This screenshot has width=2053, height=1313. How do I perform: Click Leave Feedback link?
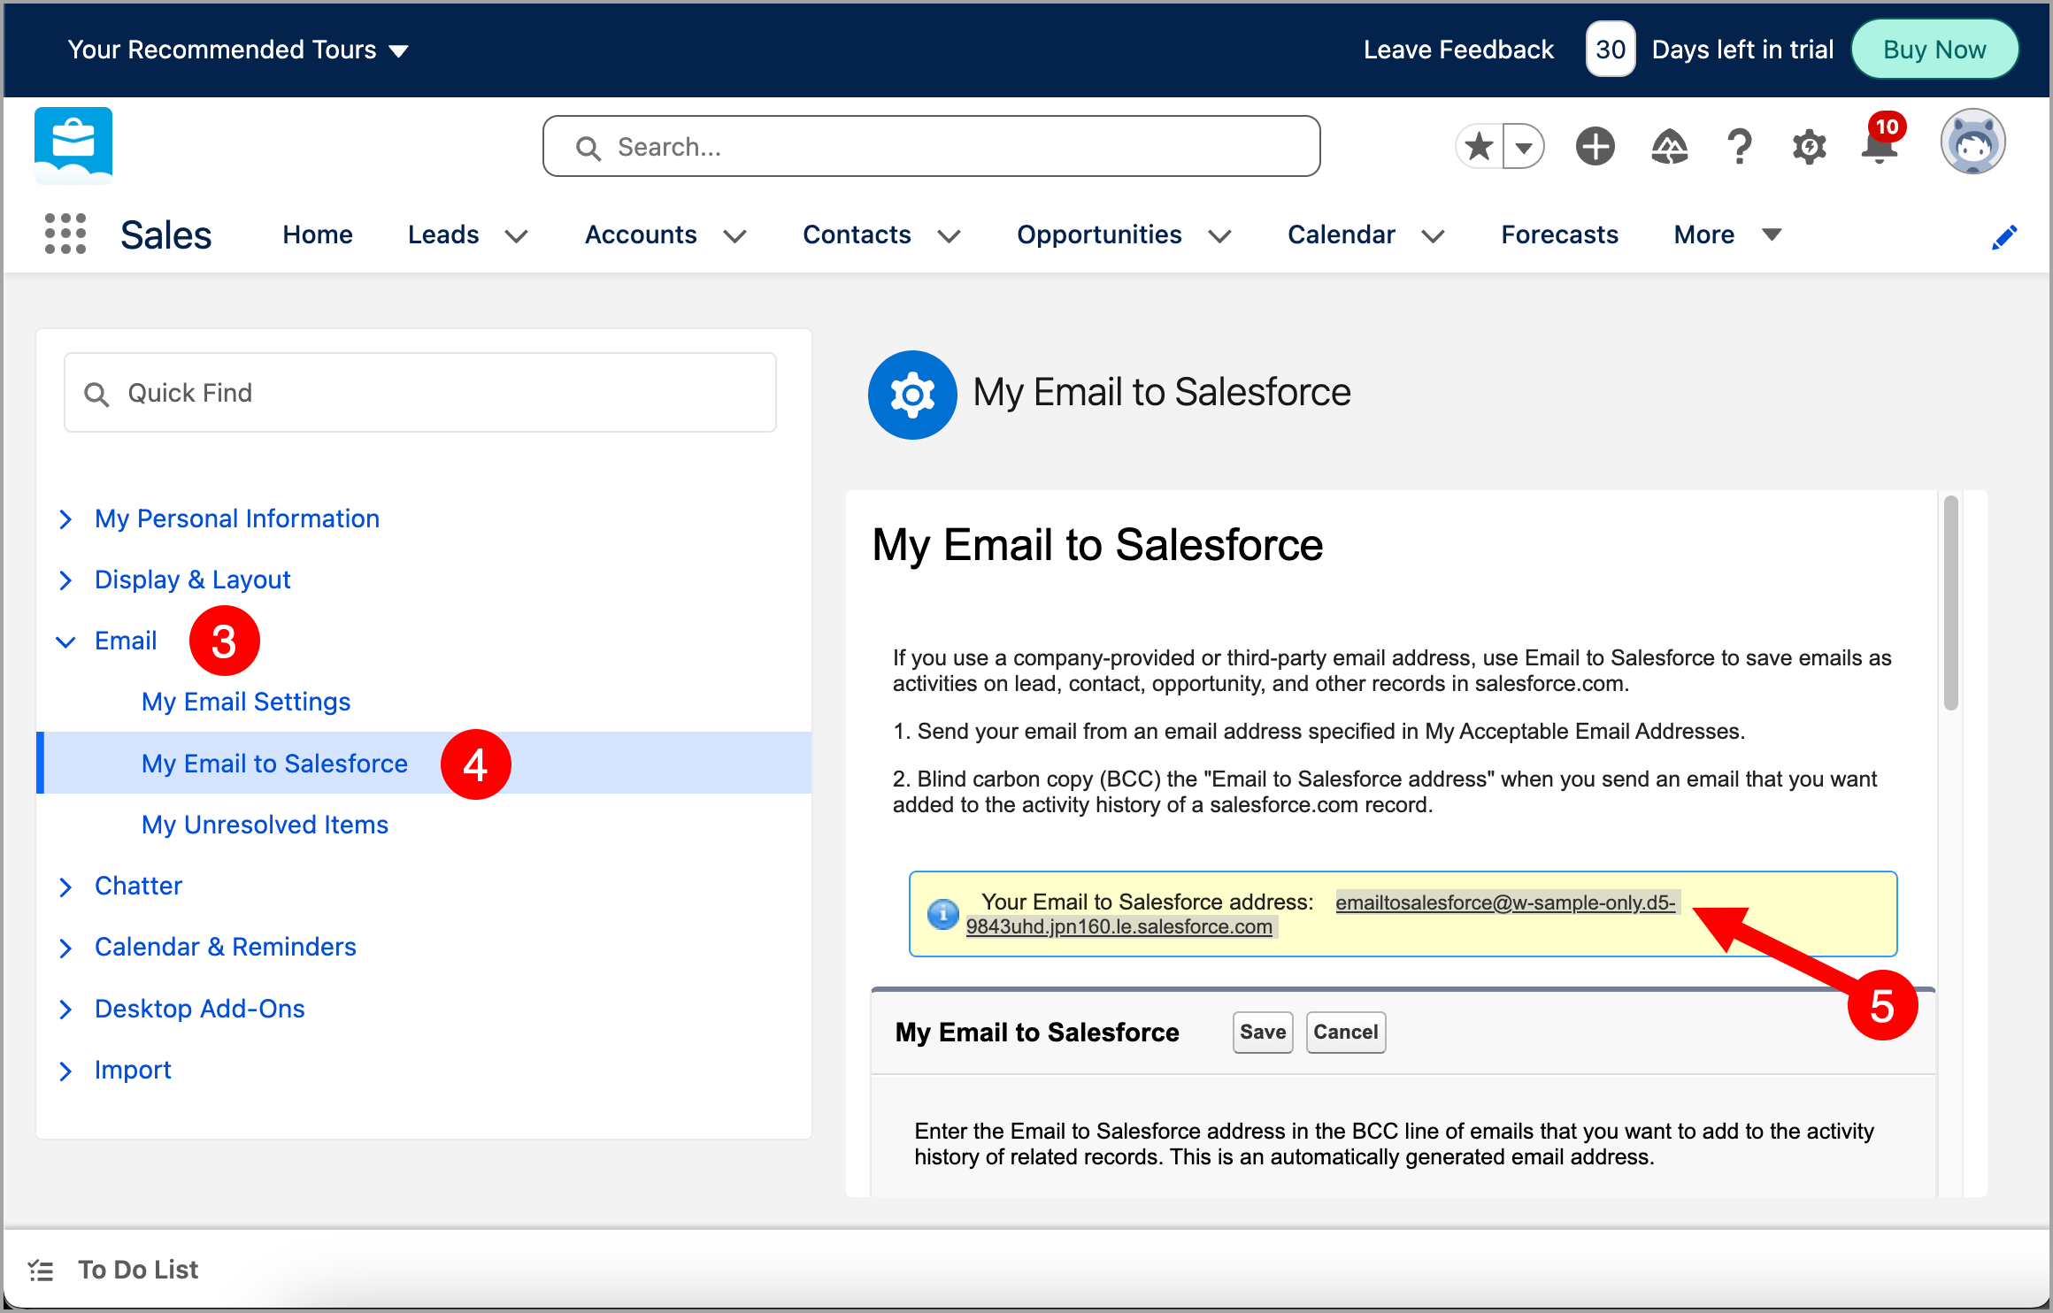[x=1458, y=50]
